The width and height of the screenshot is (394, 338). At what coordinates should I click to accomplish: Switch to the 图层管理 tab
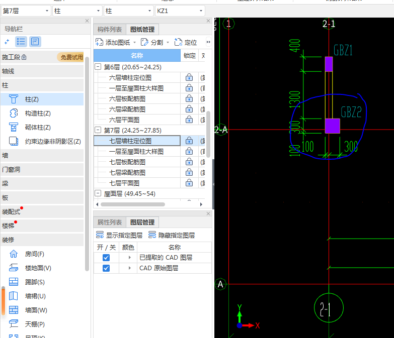pos(142,222)
